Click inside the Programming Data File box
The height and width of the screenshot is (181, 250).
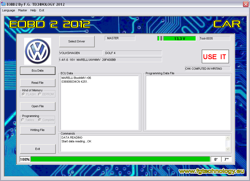[x=188, y=103]
